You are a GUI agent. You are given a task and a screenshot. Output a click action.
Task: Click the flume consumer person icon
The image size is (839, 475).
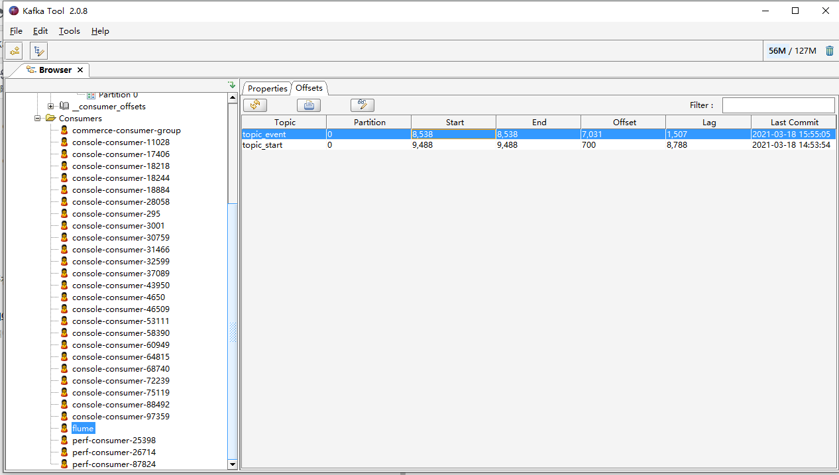click(x=64, y=429)
